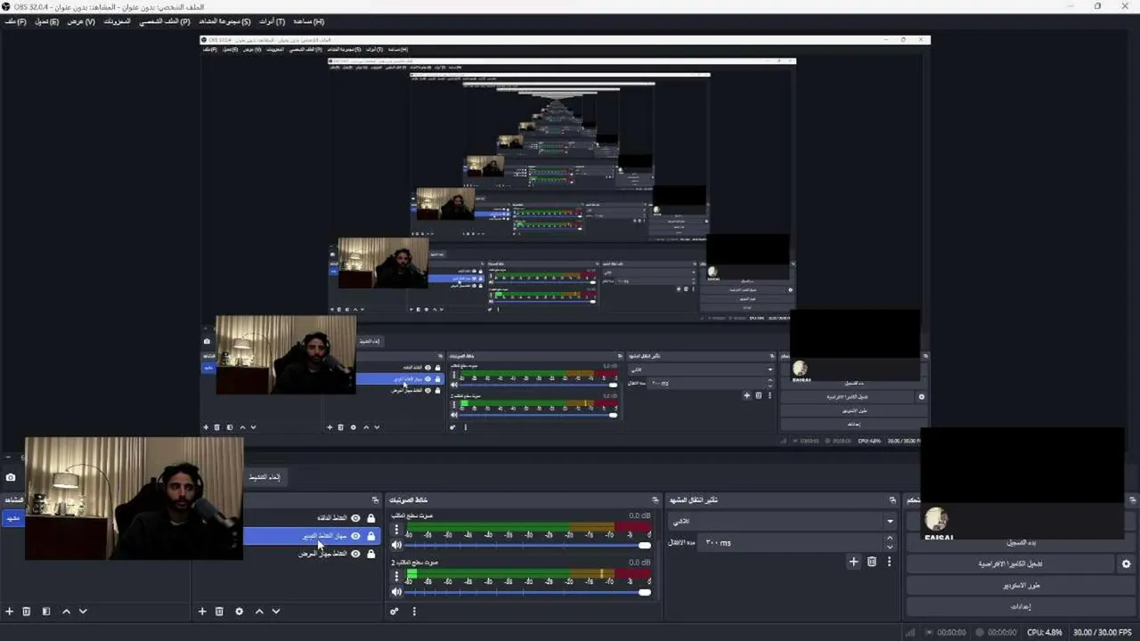
Task: Undock the controls panel using its float icon
Action: pos(1133,500)
